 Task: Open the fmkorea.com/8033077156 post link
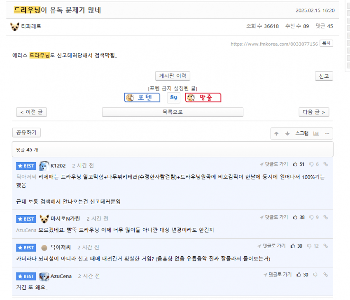274,44
